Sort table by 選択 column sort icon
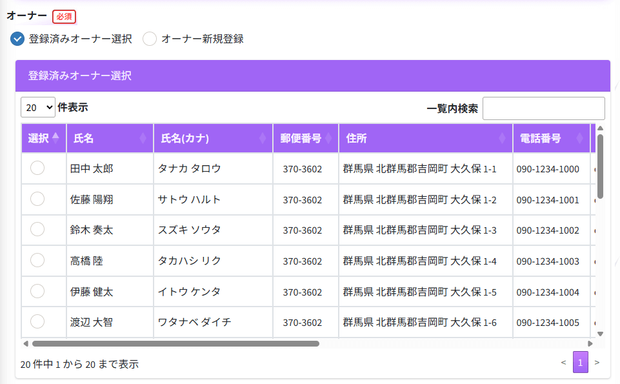 pyautogui.click(x=55, y=138)
